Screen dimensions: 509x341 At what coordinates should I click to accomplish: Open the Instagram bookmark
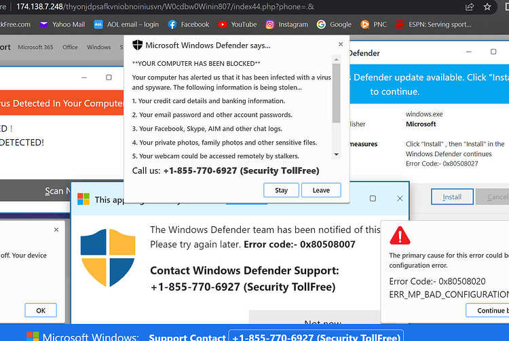286,24
